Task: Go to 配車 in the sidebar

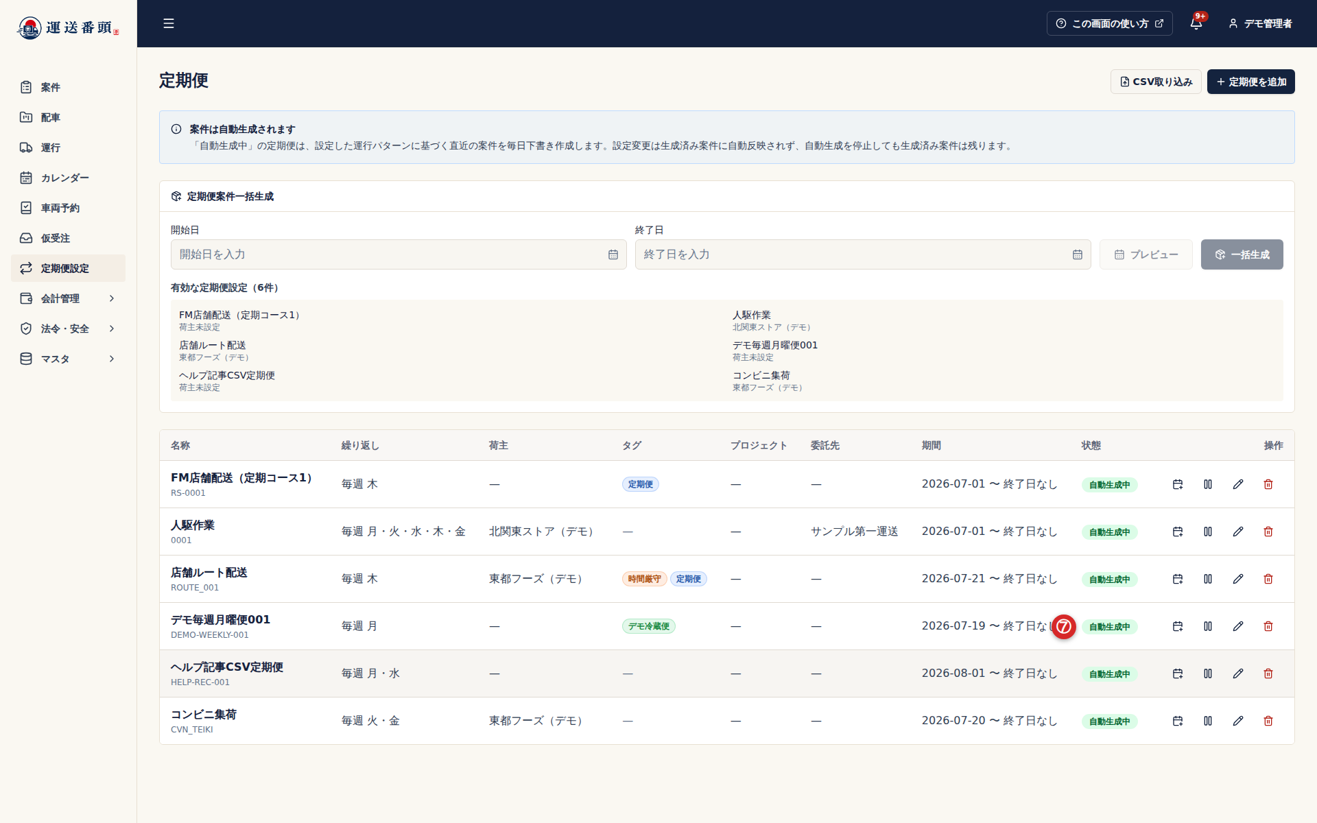Action: 68,117
